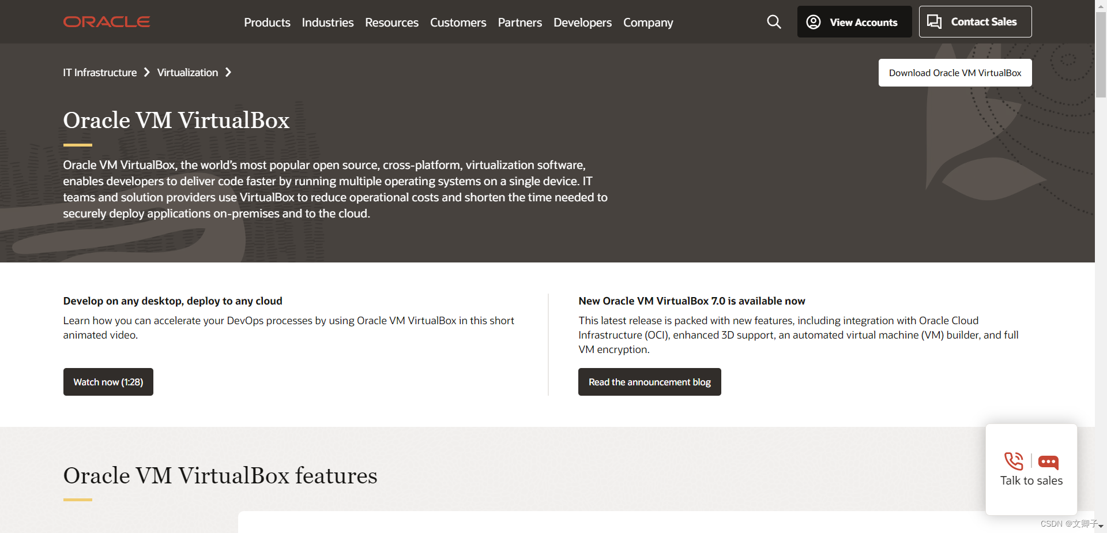Image resolution: width=1107 pixels, height=533 pixels.
Task: Open the Resources menu
Action: (391, 22)
